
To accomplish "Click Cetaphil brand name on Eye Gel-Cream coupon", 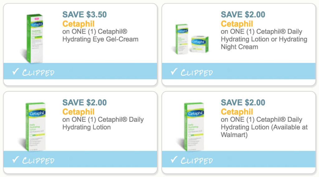I will pos(78,24).
